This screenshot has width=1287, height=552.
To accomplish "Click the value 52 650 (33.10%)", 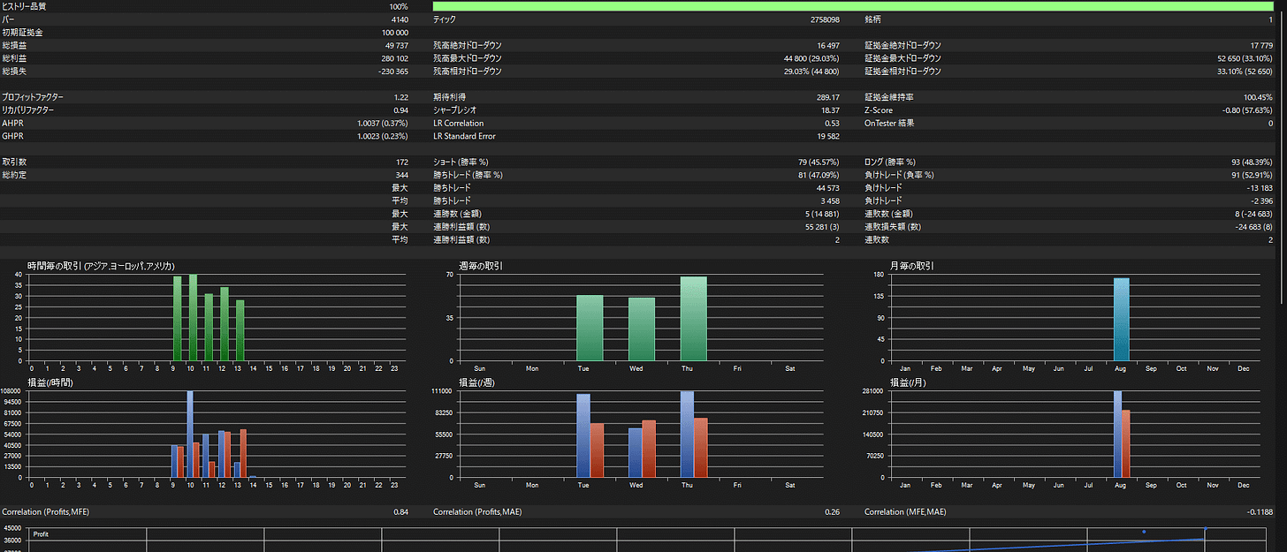I will click(x=1245, y=58).
